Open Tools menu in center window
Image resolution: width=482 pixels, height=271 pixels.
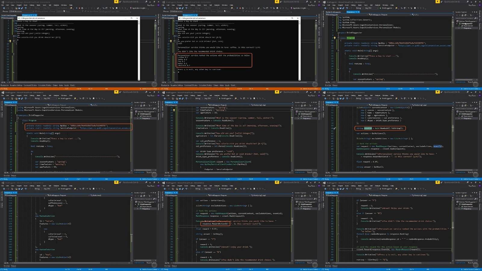coord(205,95)
